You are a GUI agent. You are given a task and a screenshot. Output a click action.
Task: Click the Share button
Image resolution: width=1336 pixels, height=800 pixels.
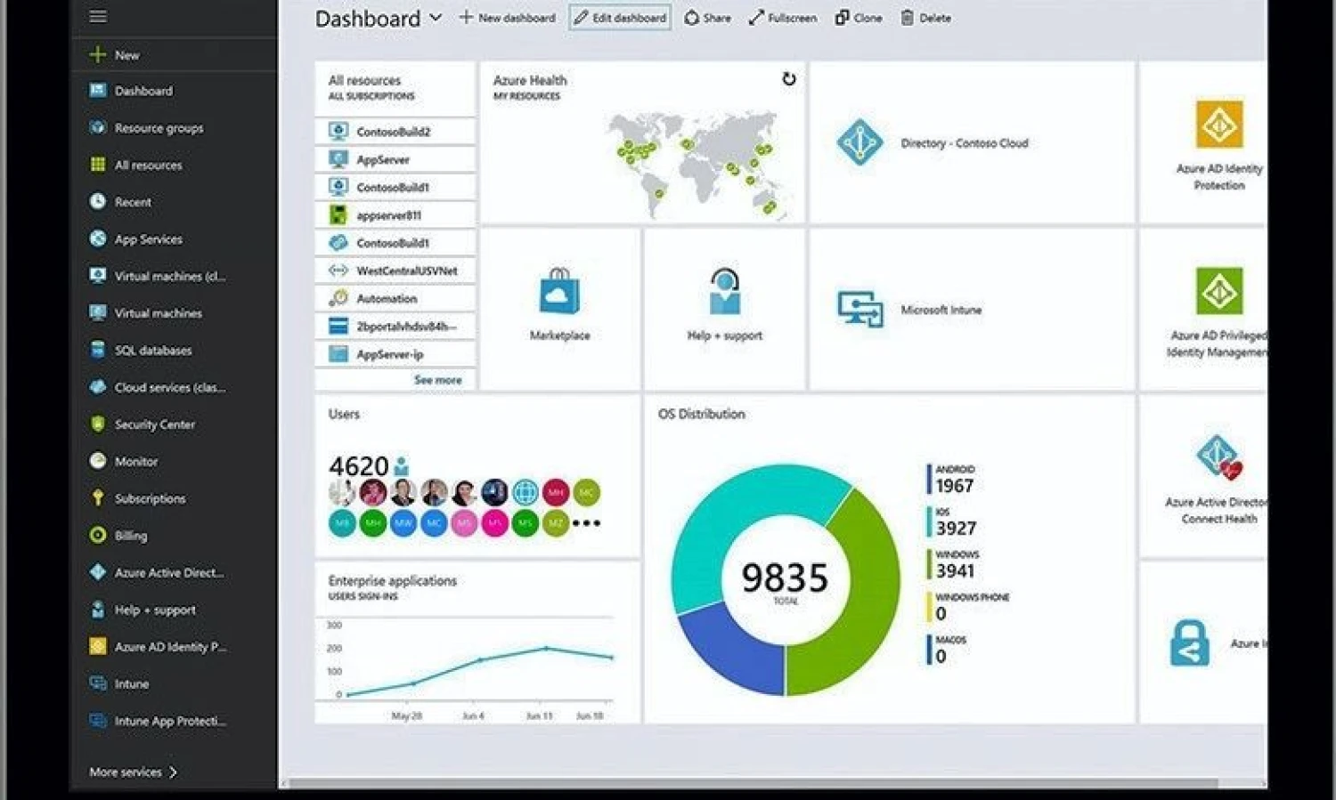(x=707, y=18)
